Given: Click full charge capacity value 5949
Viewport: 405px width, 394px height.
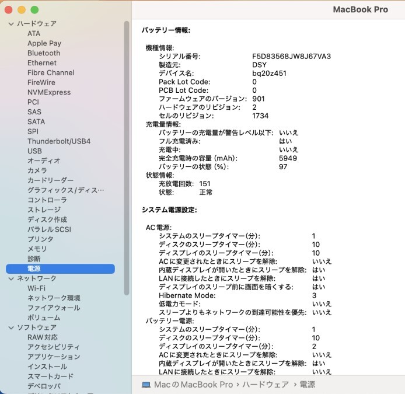Looking at the screenshot, I should pyautogui.click(x=288, y=158).
